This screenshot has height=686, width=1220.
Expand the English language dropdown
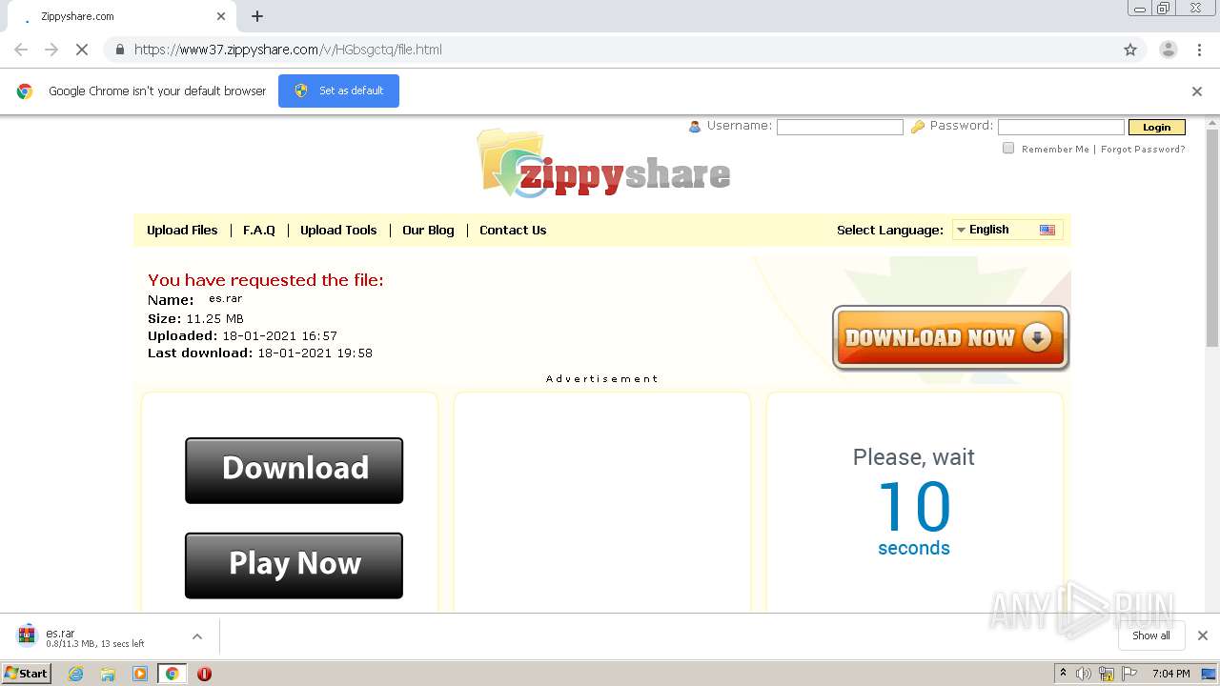(1007, 230)
